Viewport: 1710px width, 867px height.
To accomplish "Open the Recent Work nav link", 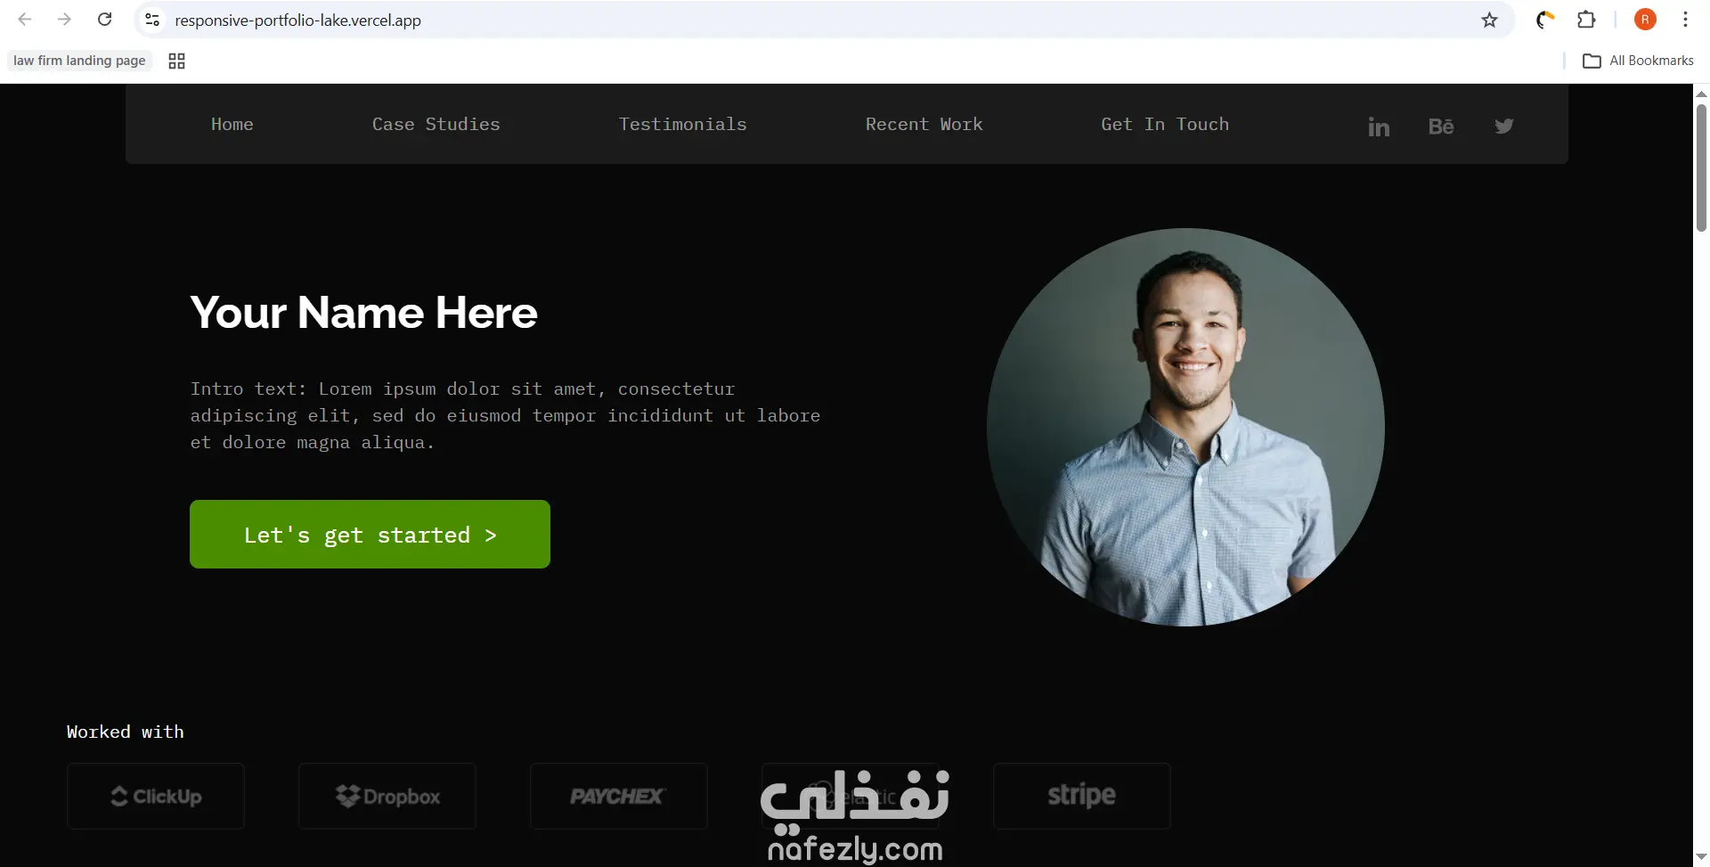I will pyautogui.click(x=924, y=124).
